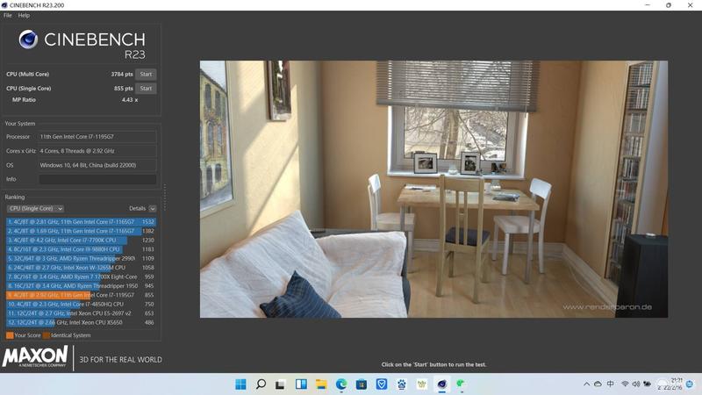Screen dimensions: 702x395
Task: Start the CPU Single Core test
Action: pyautogui.click(x=146, y=89)
